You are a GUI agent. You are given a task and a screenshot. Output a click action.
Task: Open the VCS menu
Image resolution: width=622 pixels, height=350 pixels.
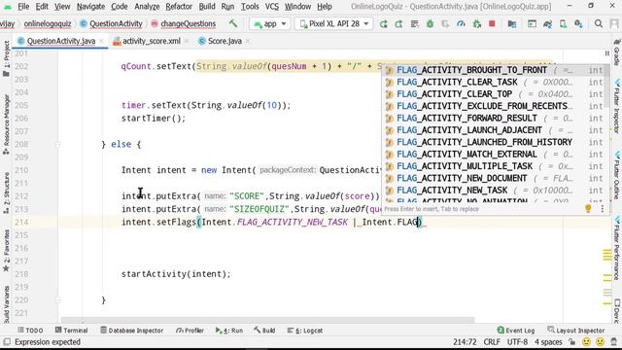pos(272,7)
